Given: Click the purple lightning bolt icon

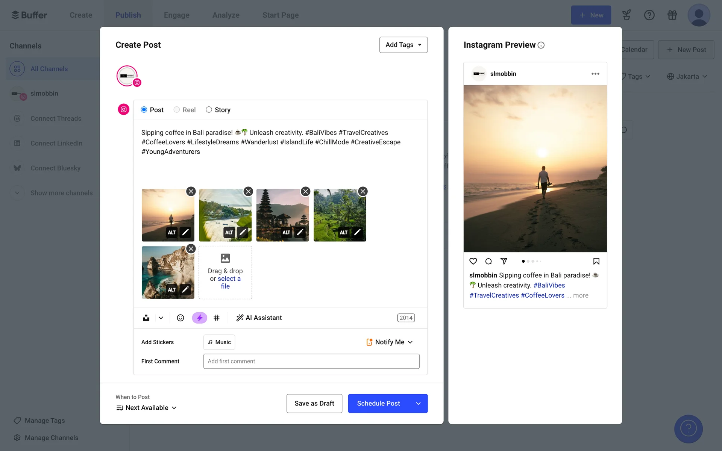Looking at the screenshot, I should (x=199, y=318).
